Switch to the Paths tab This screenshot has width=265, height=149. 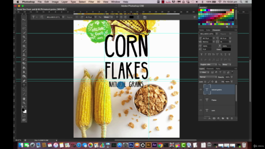[x=218, y=69]
